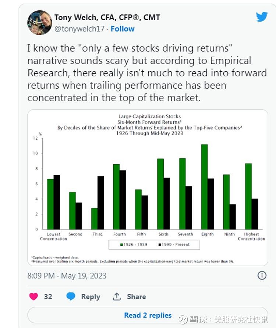
Task: Open the embedded bar chart image
Action: click(148, 187)
